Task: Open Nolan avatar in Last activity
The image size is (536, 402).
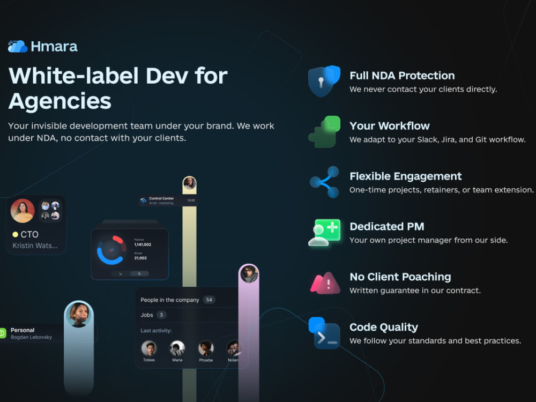Action: [234, 348]
